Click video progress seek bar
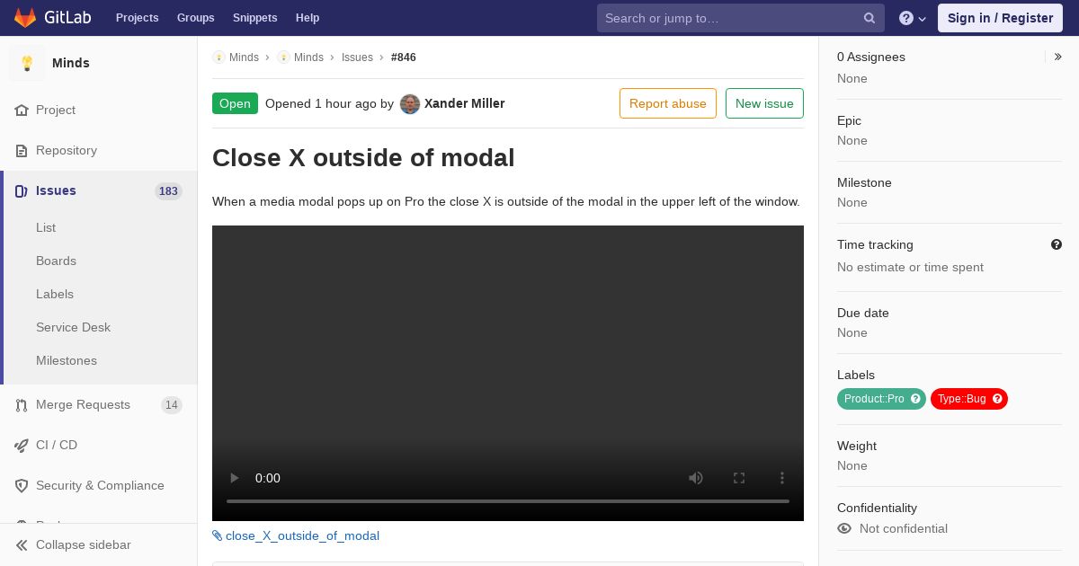The width and height of the screenshot is (1079, 566). pos(508,500)
